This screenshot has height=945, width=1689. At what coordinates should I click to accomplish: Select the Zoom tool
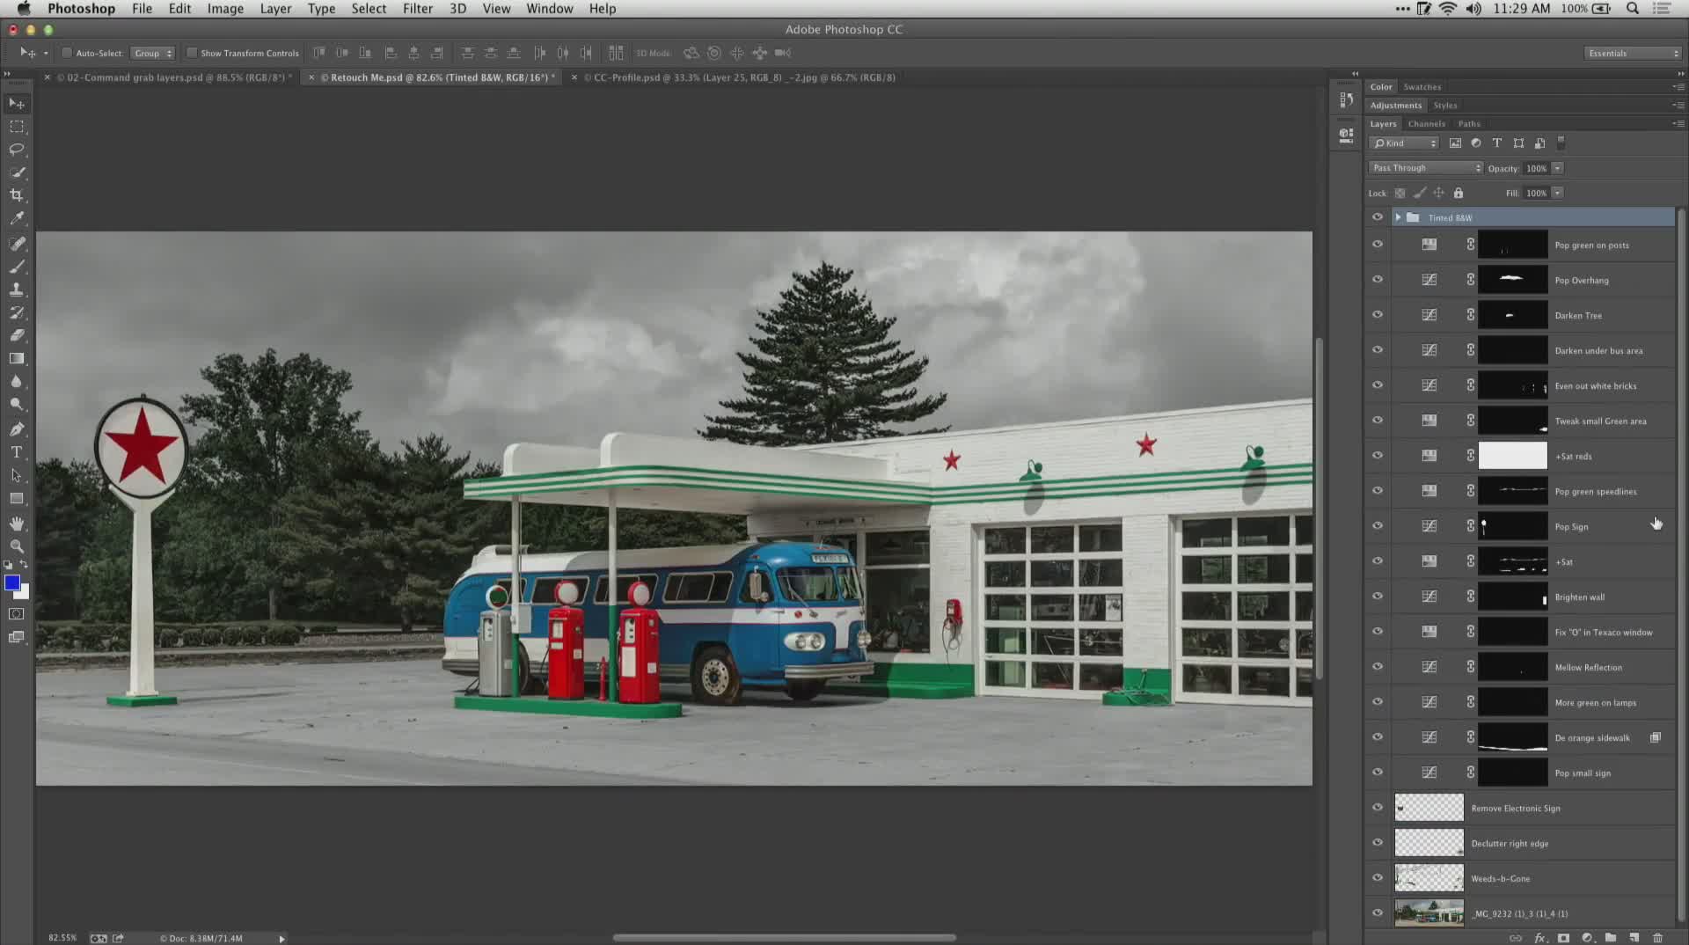(x=17, y=546)
